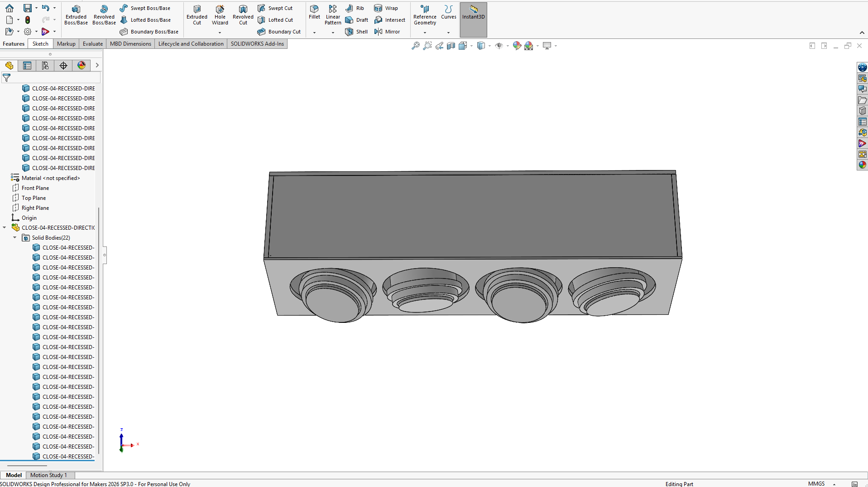This screenshot has height=487, width=868.
Task: Open the Reference Geometry tool
Action: click(x=425, y=15)
